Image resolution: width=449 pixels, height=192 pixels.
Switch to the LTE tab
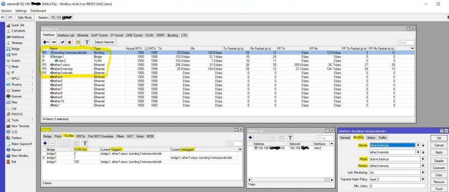click(x=184, y=35)
